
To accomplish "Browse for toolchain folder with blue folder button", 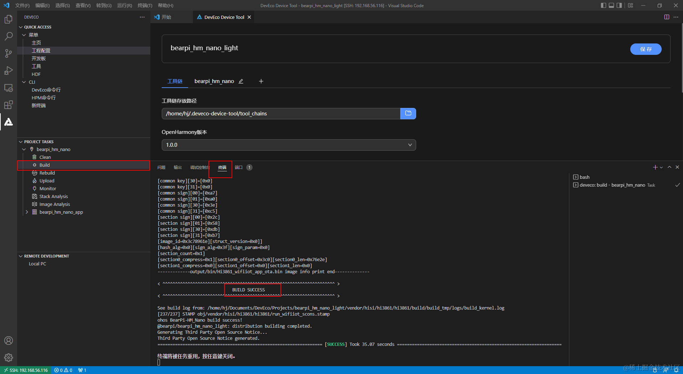I will [408, 114].
